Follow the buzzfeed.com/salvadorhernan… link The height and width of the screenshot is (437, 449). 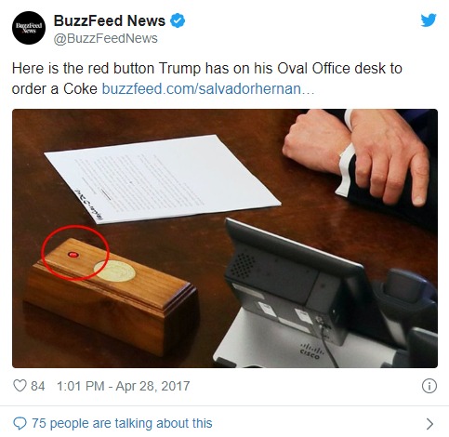point(208,88)
